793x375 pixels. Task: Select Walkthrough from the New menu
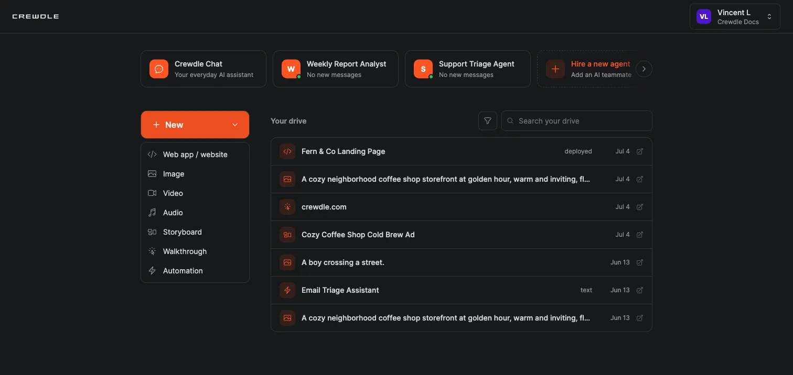[195, 251]
